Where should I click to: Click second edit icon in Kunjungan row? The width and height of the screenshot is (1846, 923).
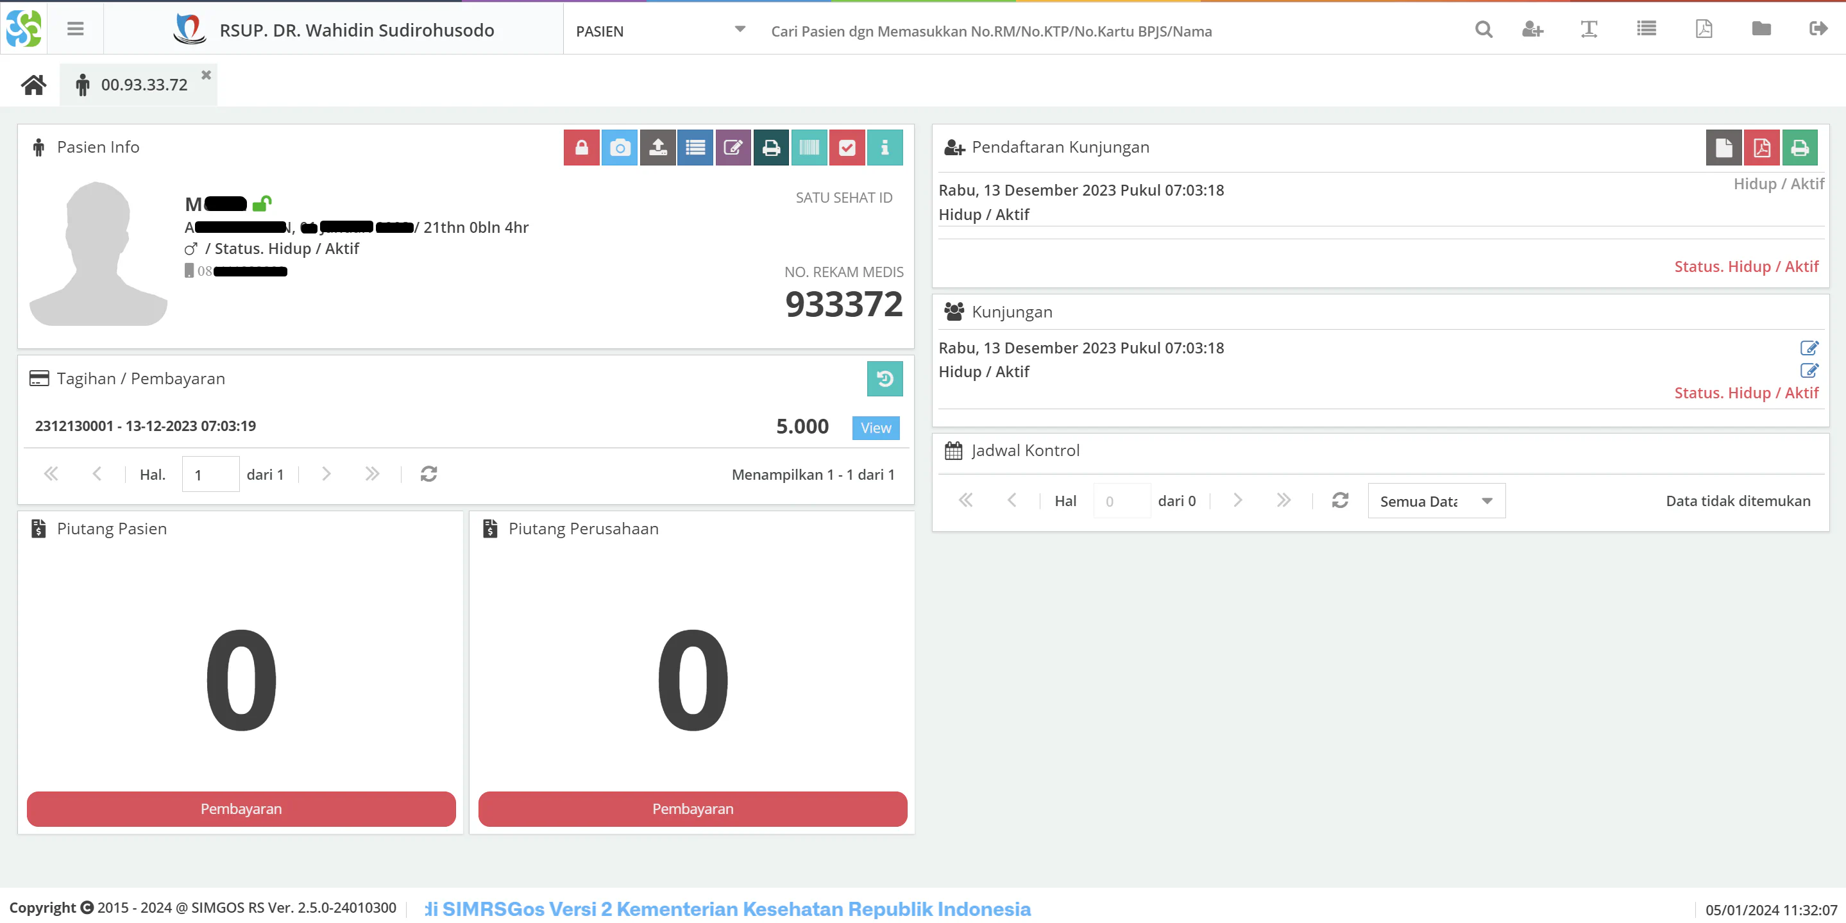tap(1809, 371)
